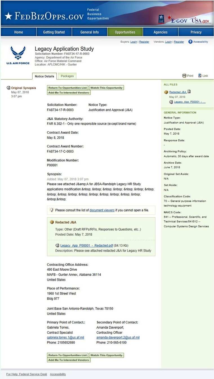Click the USA.gov logo
This screenshot has height=379, width=214.
(x=200, y=20)
